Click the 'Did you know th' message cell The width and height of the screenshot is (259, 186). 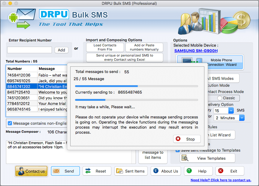point(52,98)
